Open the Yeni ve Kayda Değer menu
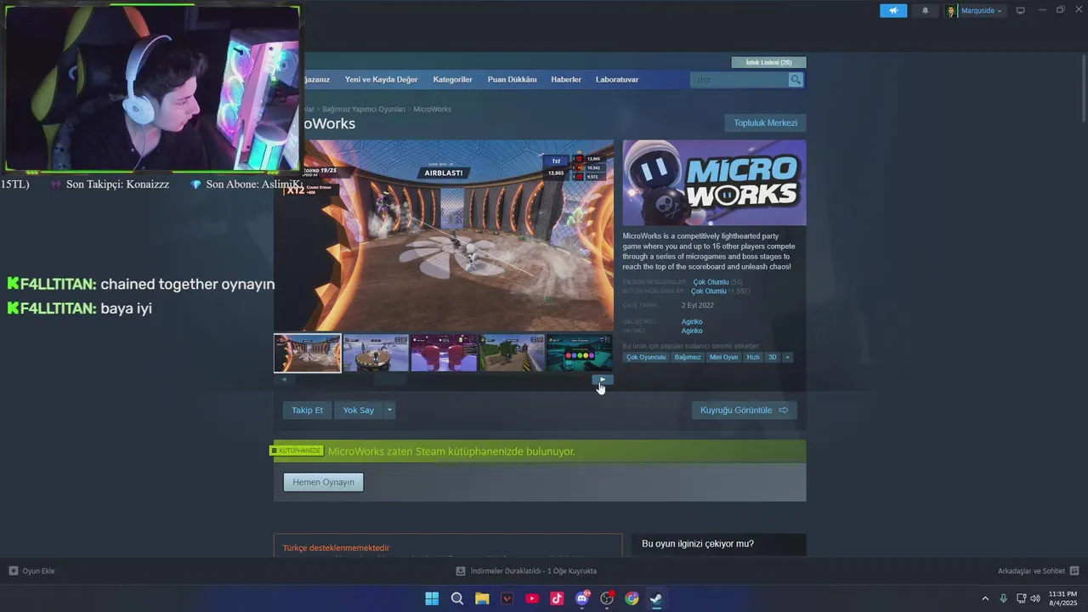The image size is (1088, 612). [382, 79]
